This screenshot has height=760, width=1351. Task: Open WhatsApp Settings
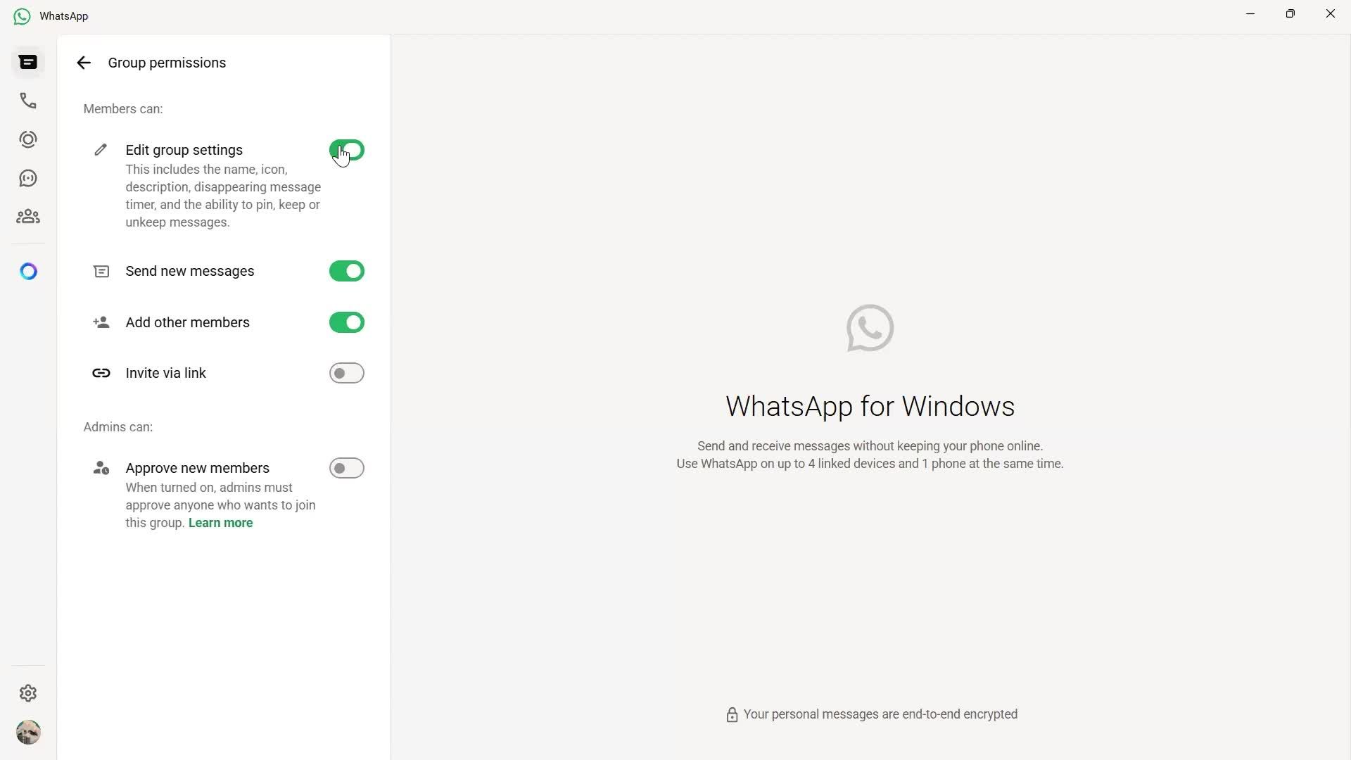point(28,693)
